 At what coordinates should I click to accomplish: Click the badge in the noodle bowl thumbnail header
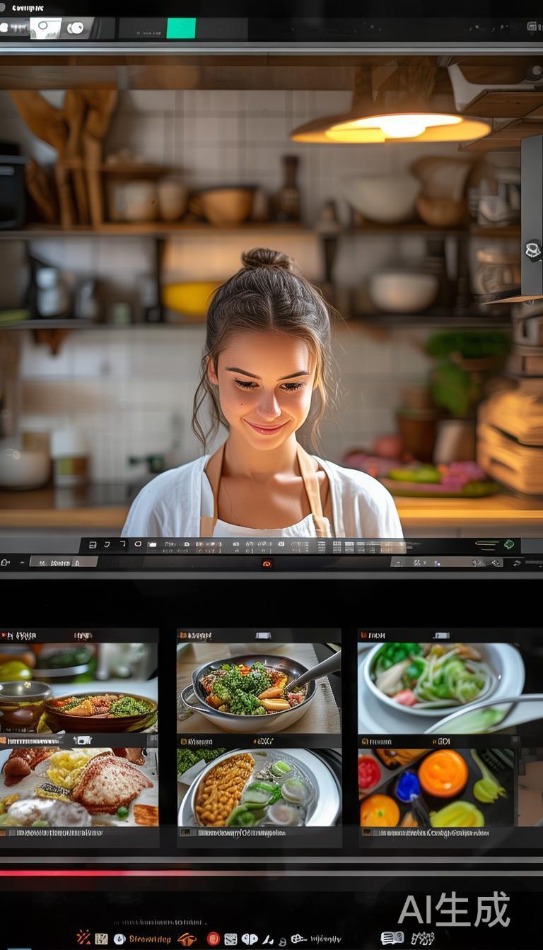(441, 635)
